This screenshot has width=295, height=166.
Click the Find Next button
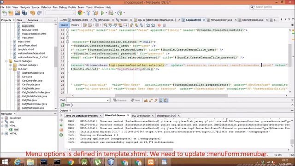click(x=136, y=101)
